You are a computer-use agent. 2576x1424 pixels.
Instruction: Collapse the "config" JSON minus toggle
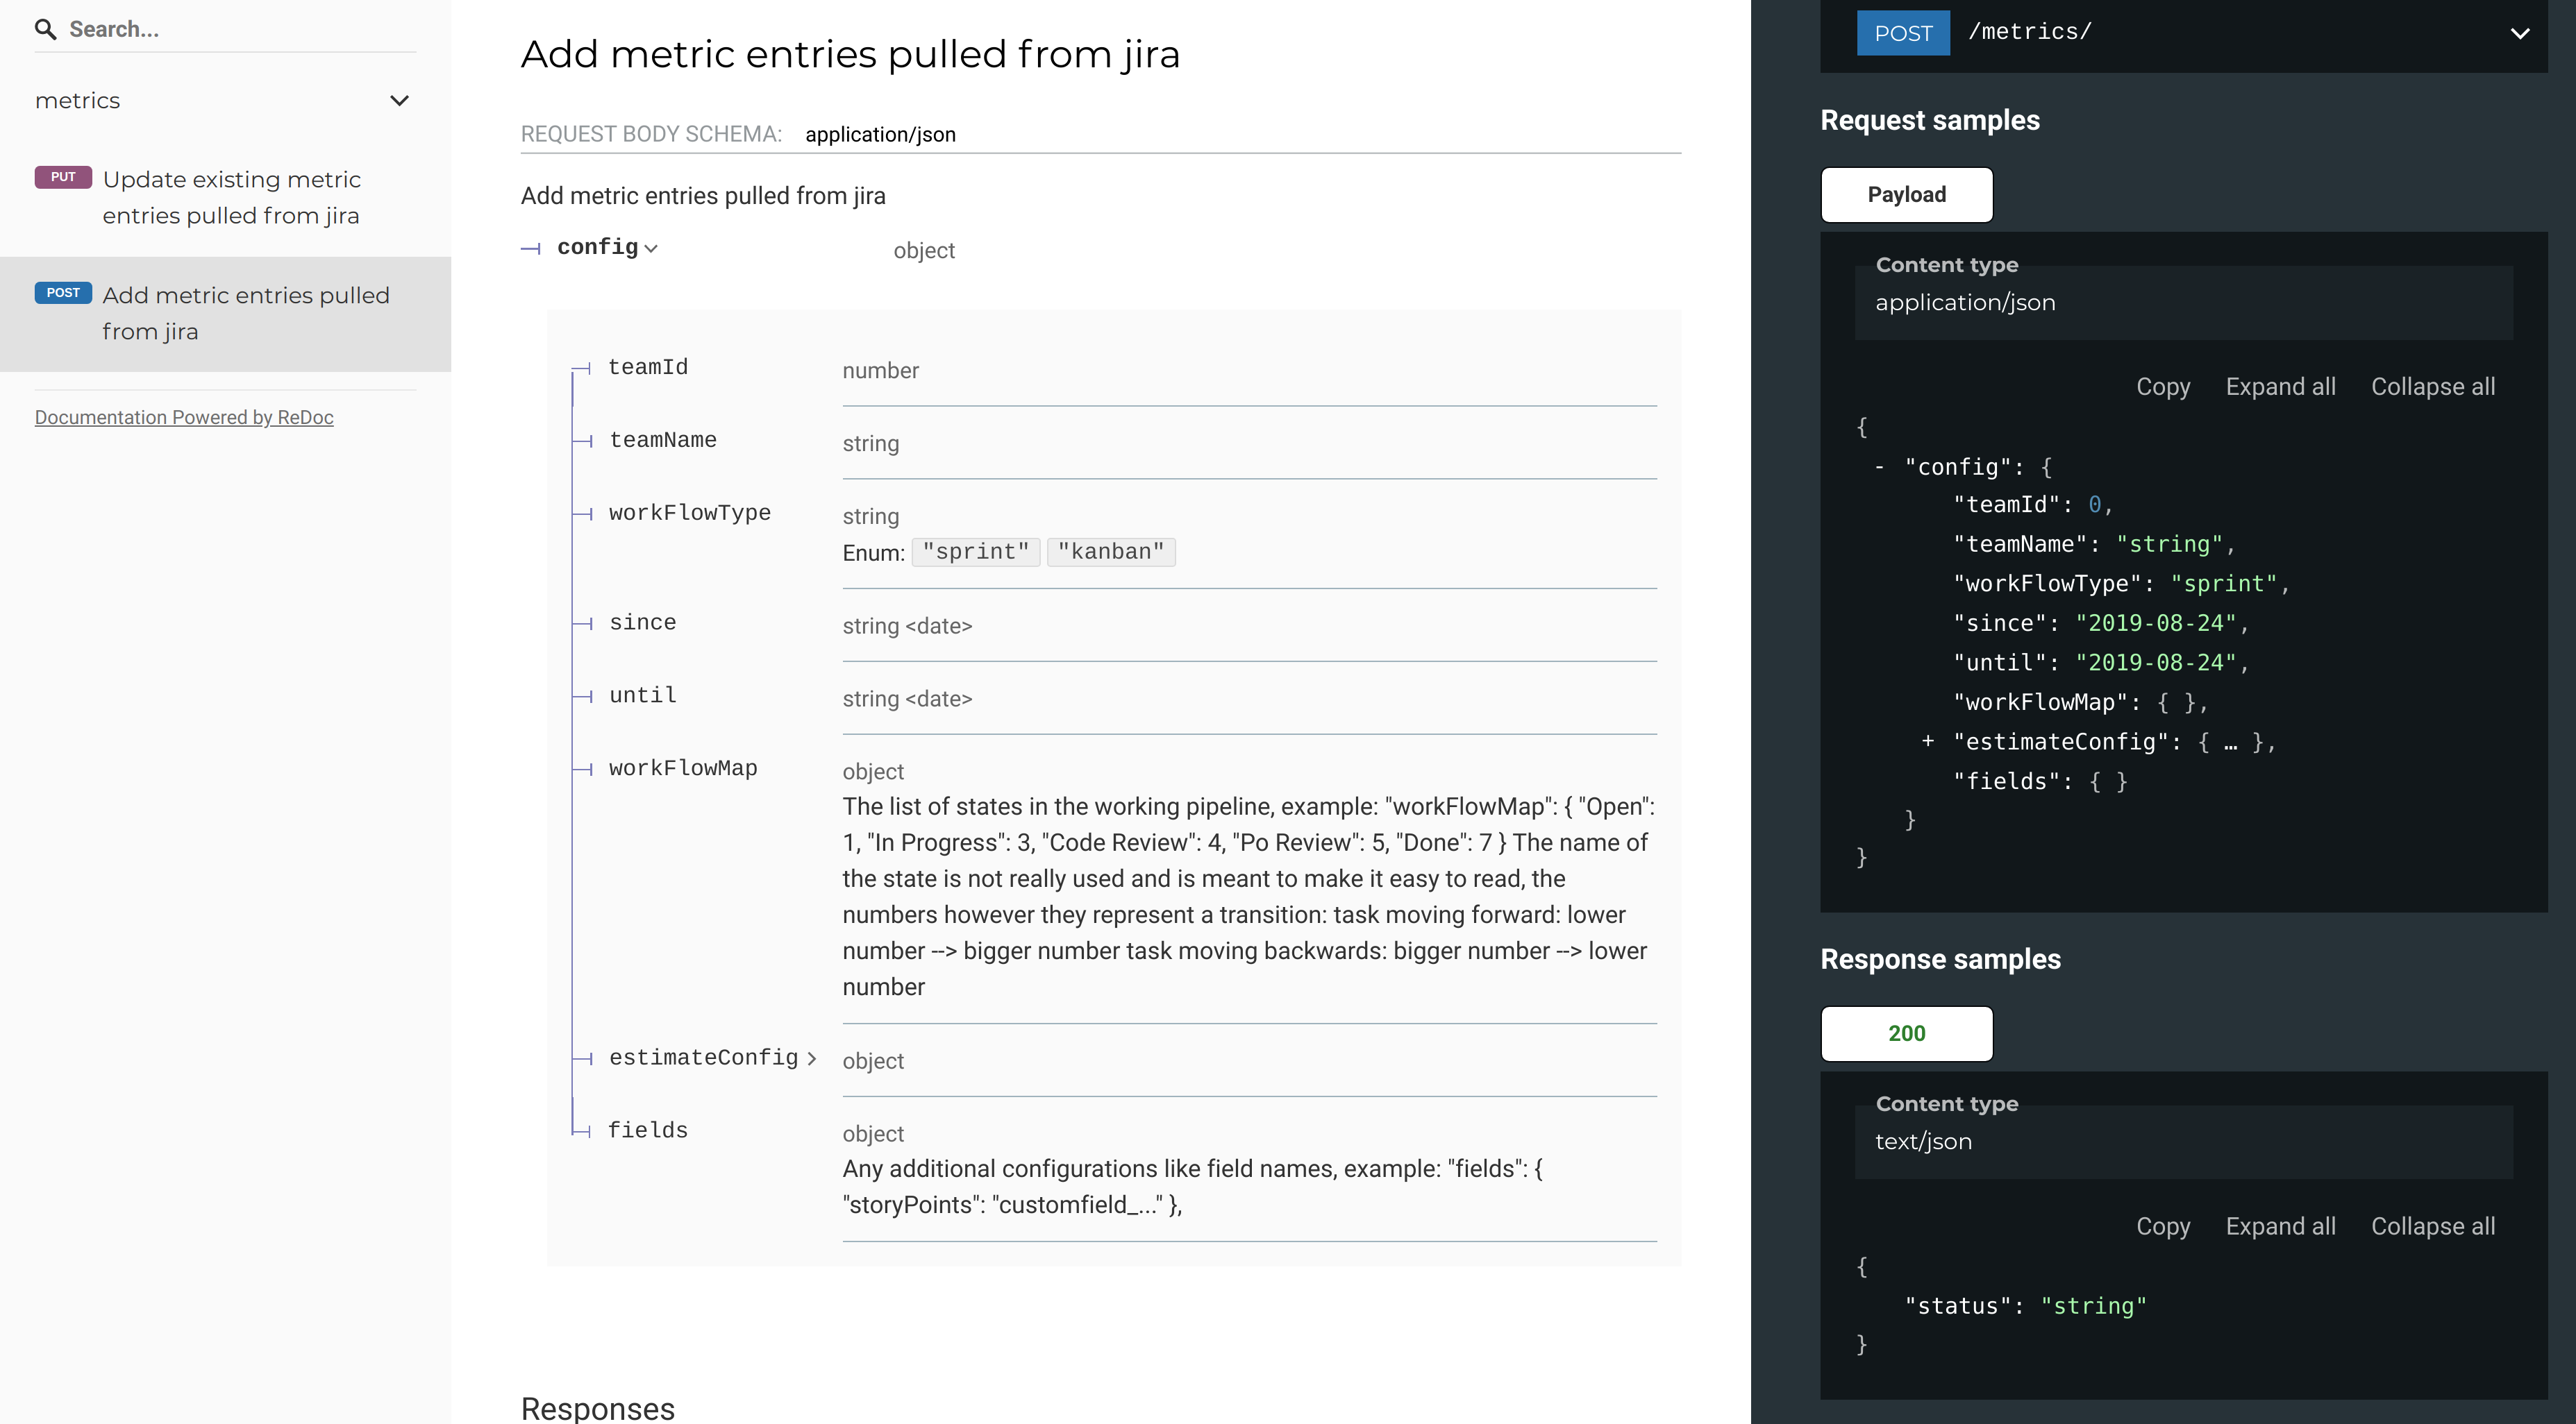point(1880,466)
